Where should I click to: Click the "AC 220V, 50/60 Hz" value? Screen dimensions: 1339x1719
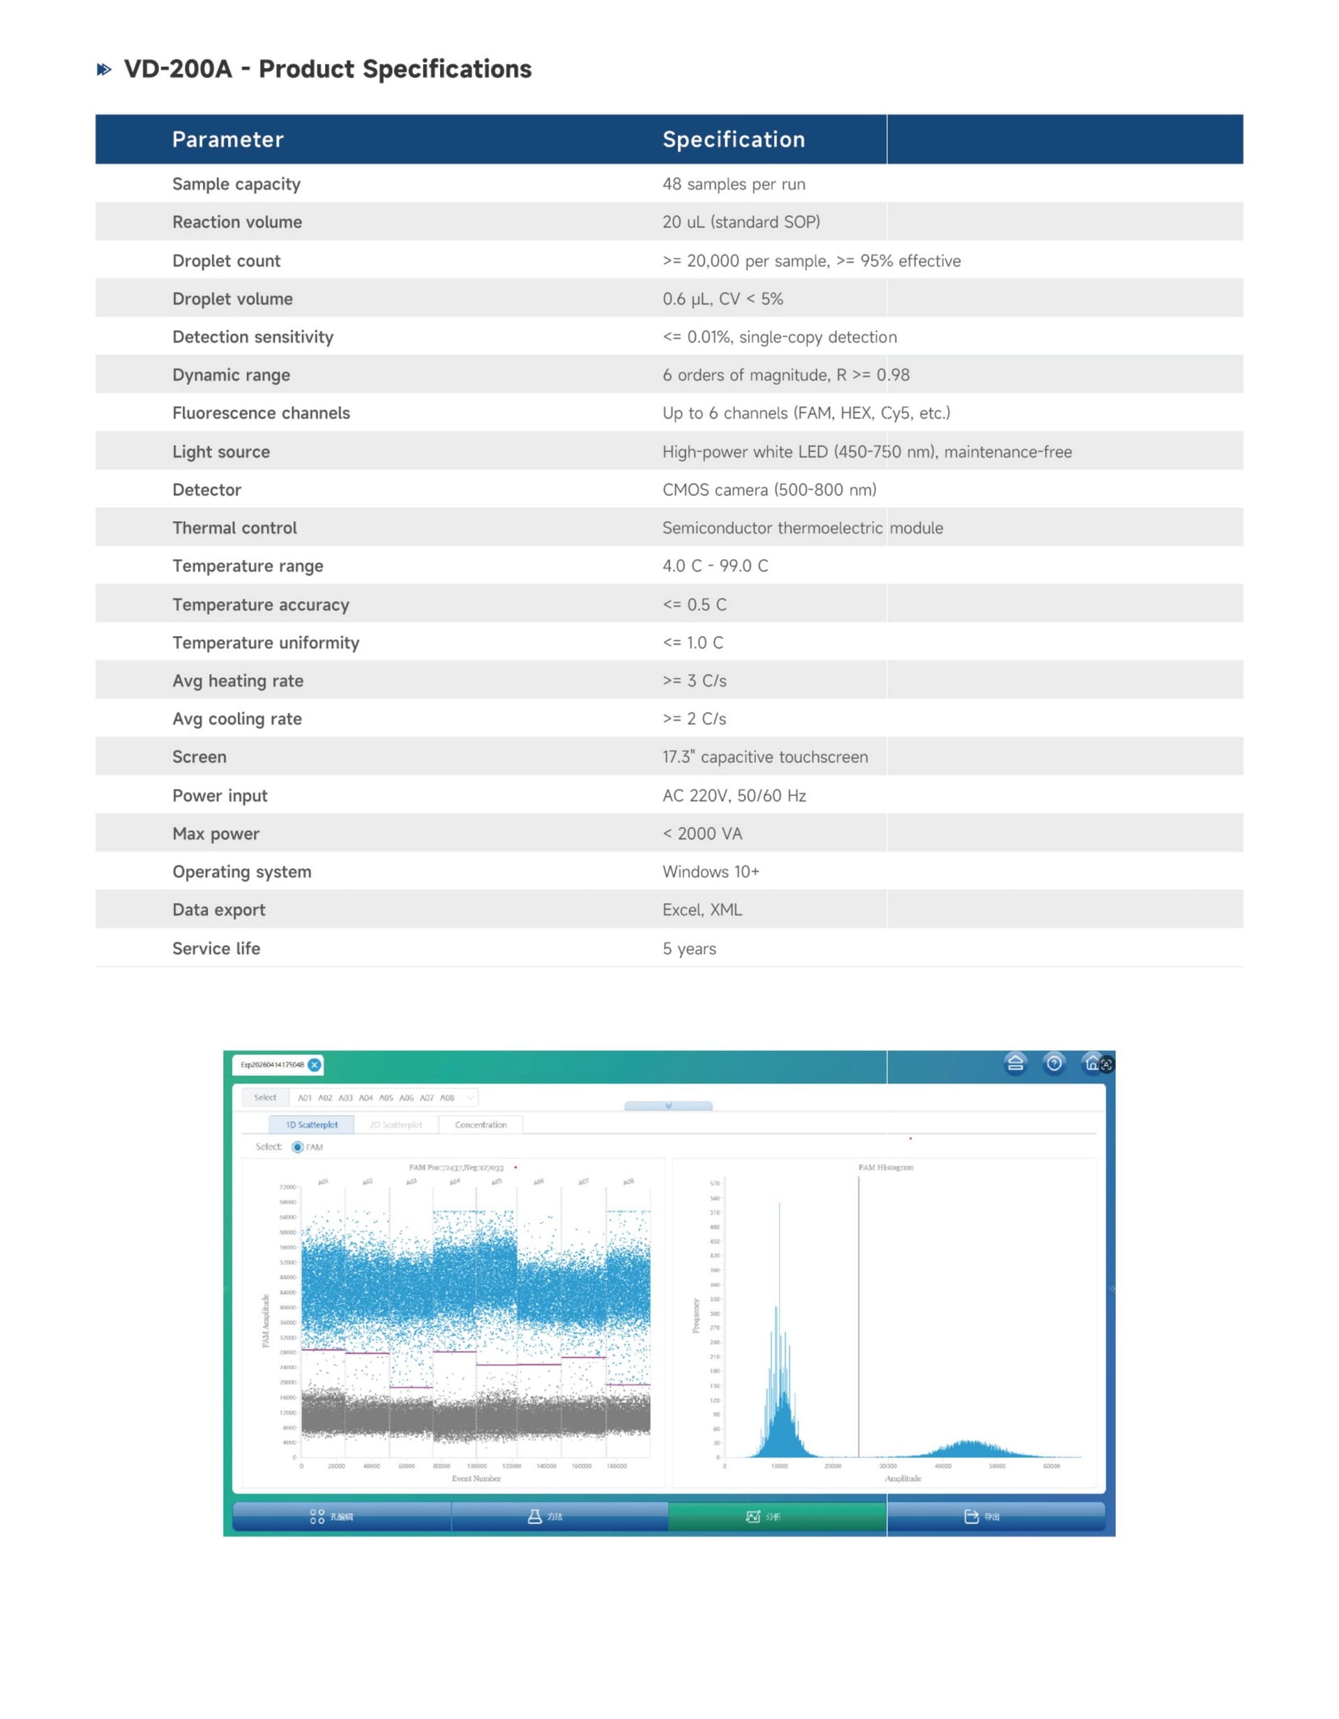pyautogui.click(x=734, y=796)
